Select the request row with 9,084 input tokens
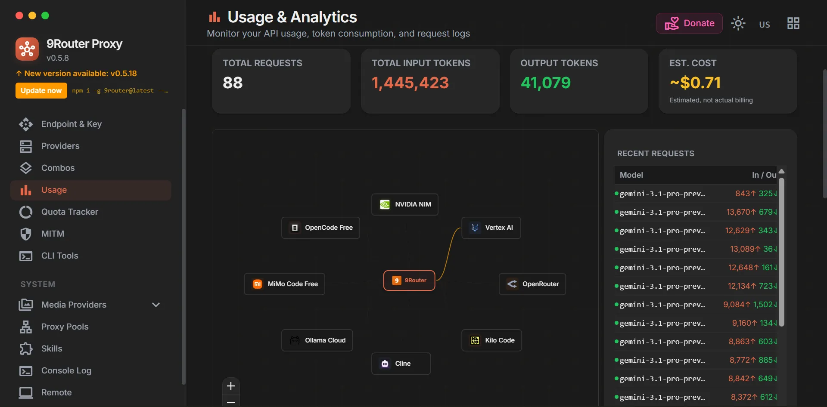827x407 pixels. coord(696,305)
